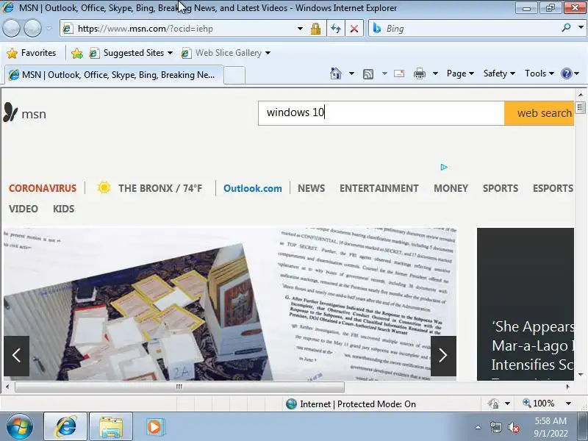This screenshot has height=441, width=588.
Task: Show previous slide in news carousel
Action: point(16,356)
